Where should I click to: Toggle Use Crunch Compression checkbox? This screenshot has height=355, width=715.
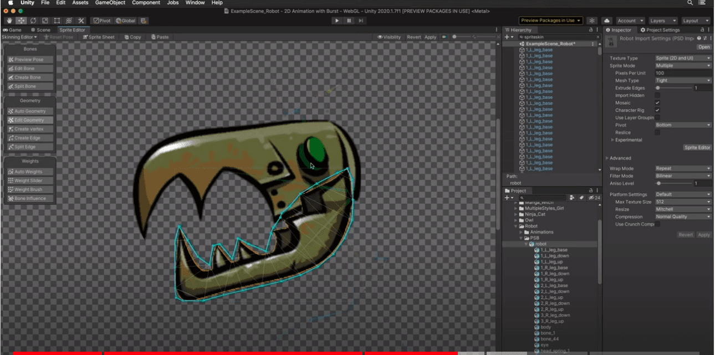657,224
